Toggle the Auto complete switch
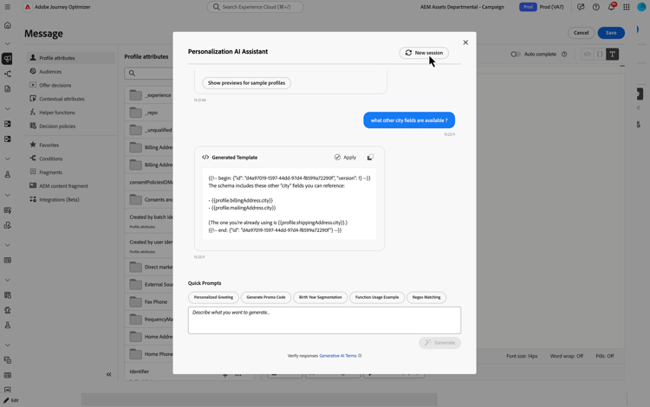650x407 pixels. point(515,55)
